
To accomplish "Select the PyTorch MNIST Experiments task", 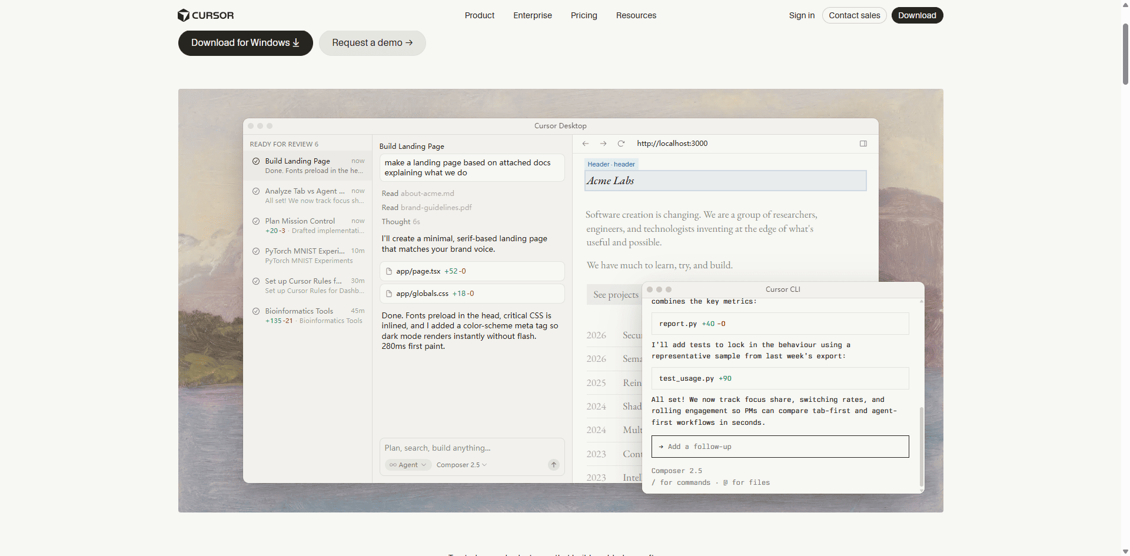I will 308,256.
